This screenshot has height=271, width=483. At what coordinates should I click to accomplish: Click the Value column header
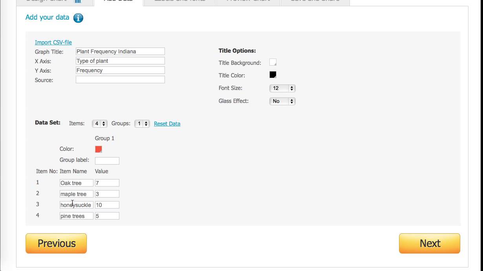(102, 171)
